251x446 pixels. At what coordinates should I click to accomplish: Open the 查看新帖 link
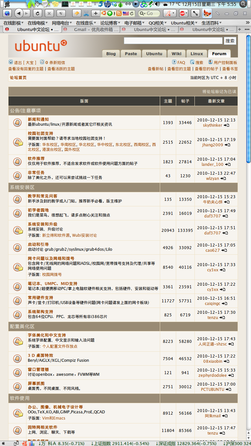(156, 69)
